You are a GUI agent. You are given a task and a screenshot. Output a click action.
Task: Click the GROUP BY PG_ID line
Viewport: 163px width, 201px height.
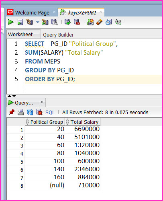click(x=49, y=70)
